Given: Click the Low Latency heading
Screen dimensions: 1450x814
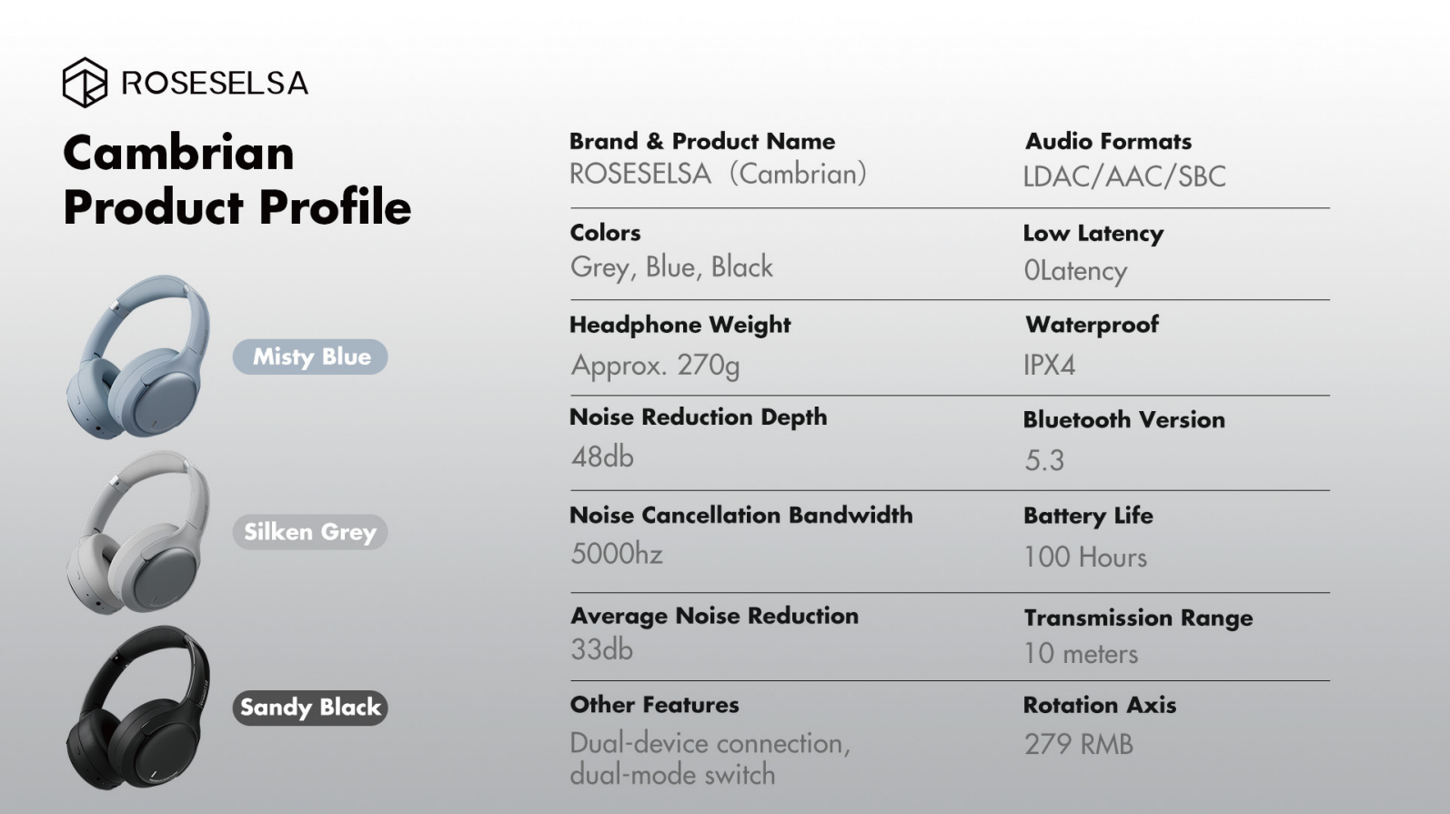Looking at the screenshot, I should (1093, 233).
